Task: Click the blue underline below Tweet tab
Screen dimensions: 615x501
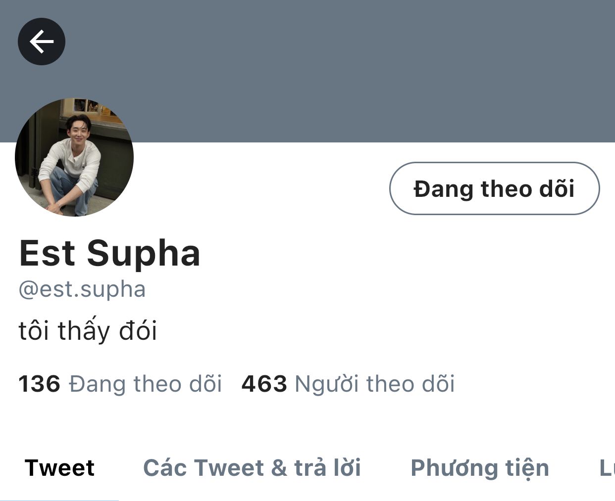Action: (59, 500)
